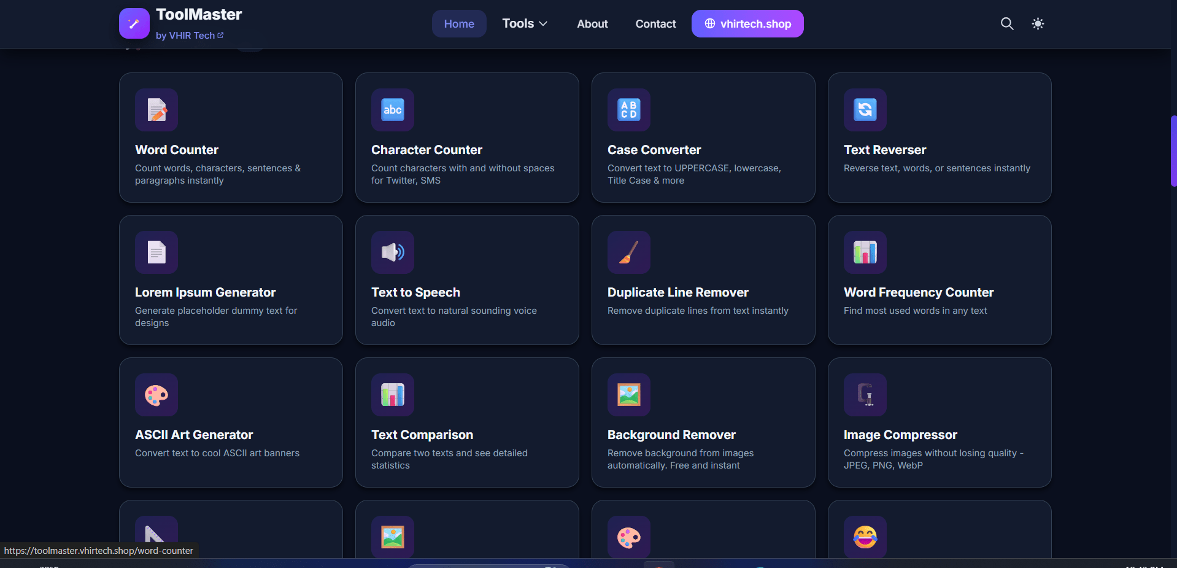Click the Text Comparison bar chart icon
The width and height of the screenshot is (1177, 568).
click(393, 395)
